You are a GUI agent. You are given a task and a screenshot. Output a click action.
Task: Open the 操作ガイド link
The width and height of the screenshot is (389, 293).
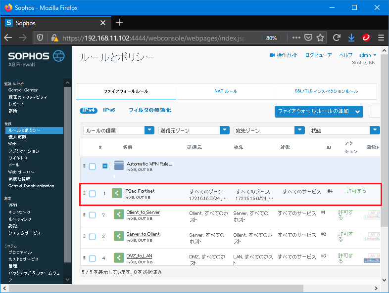287,55
